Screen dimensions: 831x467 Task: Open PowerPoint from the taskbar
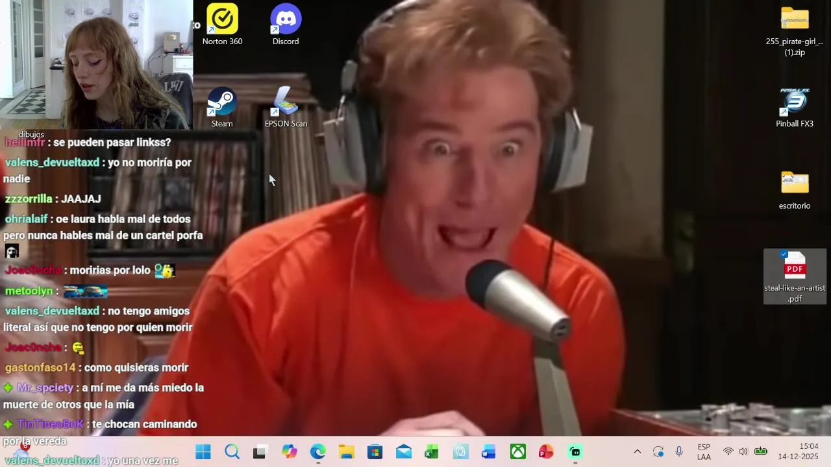pyautogui.click(x=546, y=451)
